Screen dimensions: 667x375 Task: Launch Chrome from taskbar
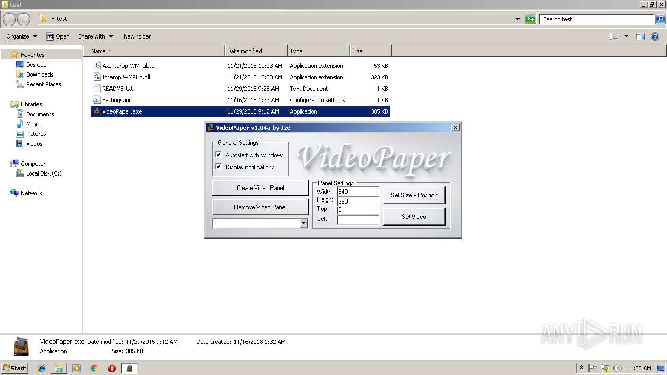(x=94, y=368)
